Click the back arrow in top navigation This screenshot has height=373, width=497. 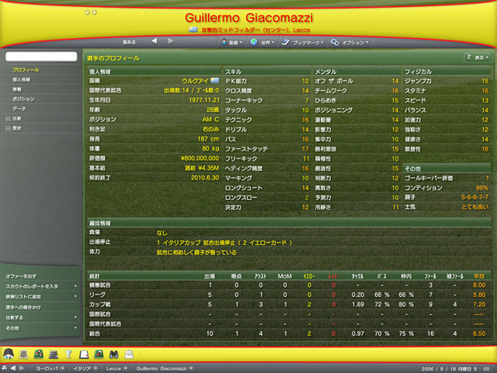pyautogui.click(x=153, y=41)
